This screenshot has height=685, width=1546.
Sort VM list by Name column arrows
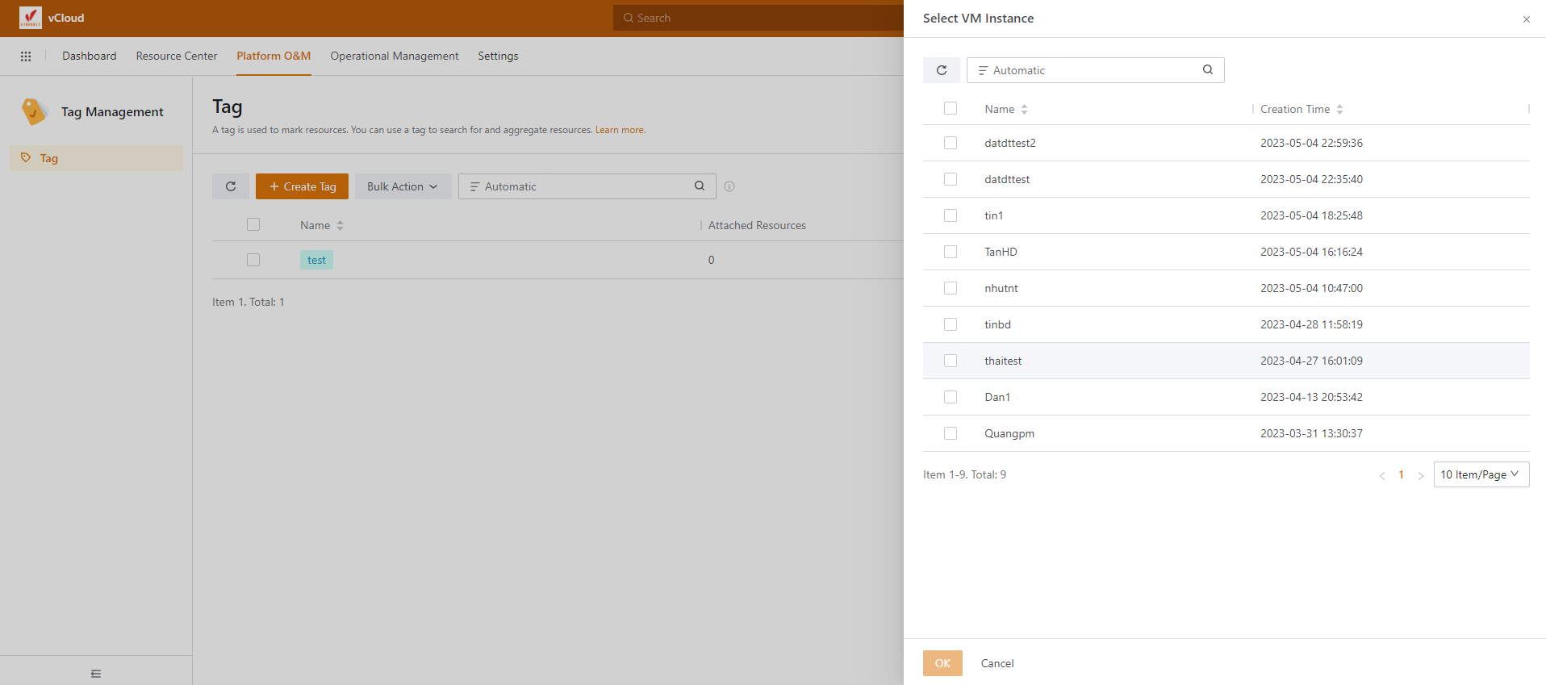[x=1024, y=110]
